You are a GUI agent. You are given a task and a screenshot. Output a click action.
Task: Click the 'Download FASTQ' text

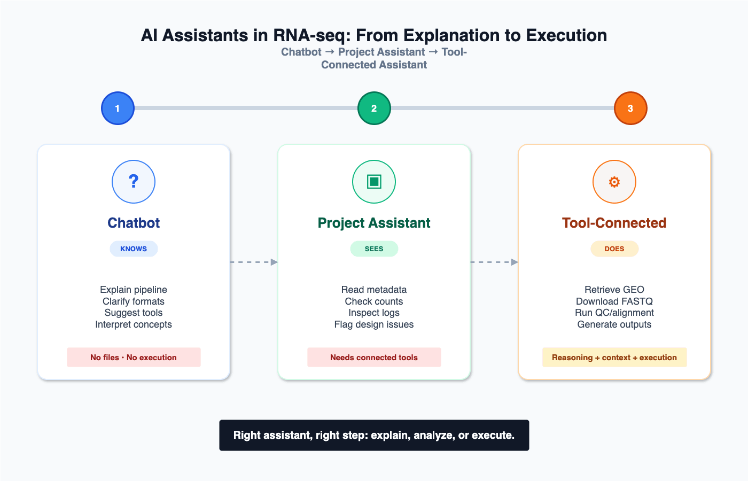614,301
